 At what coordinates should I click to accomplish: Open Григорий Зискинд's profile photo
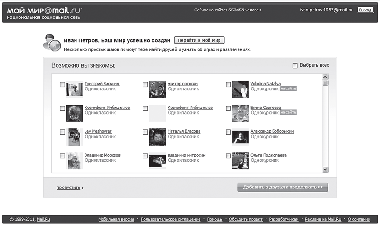point(75,89)
